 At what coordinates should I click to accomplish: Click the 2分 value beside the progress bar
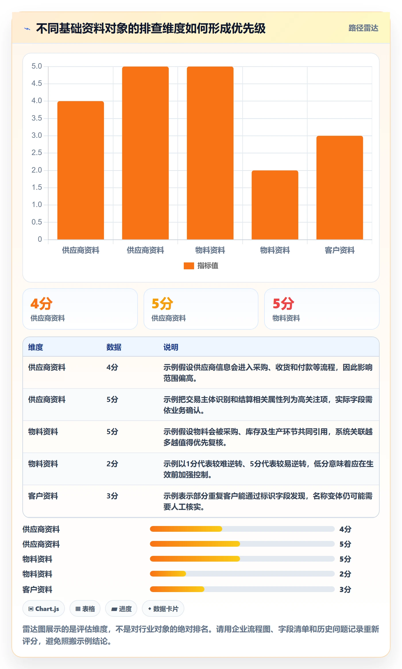point(345,574)
